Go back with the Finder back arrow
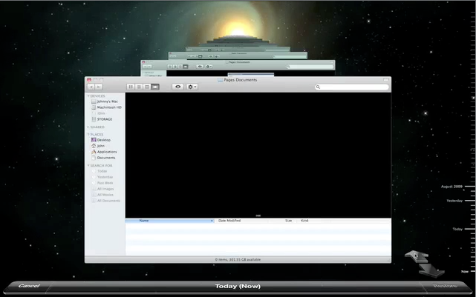Image resolution: width=476 pixels, height=297 pixels. pyautogui.click(x=91, y=87)
